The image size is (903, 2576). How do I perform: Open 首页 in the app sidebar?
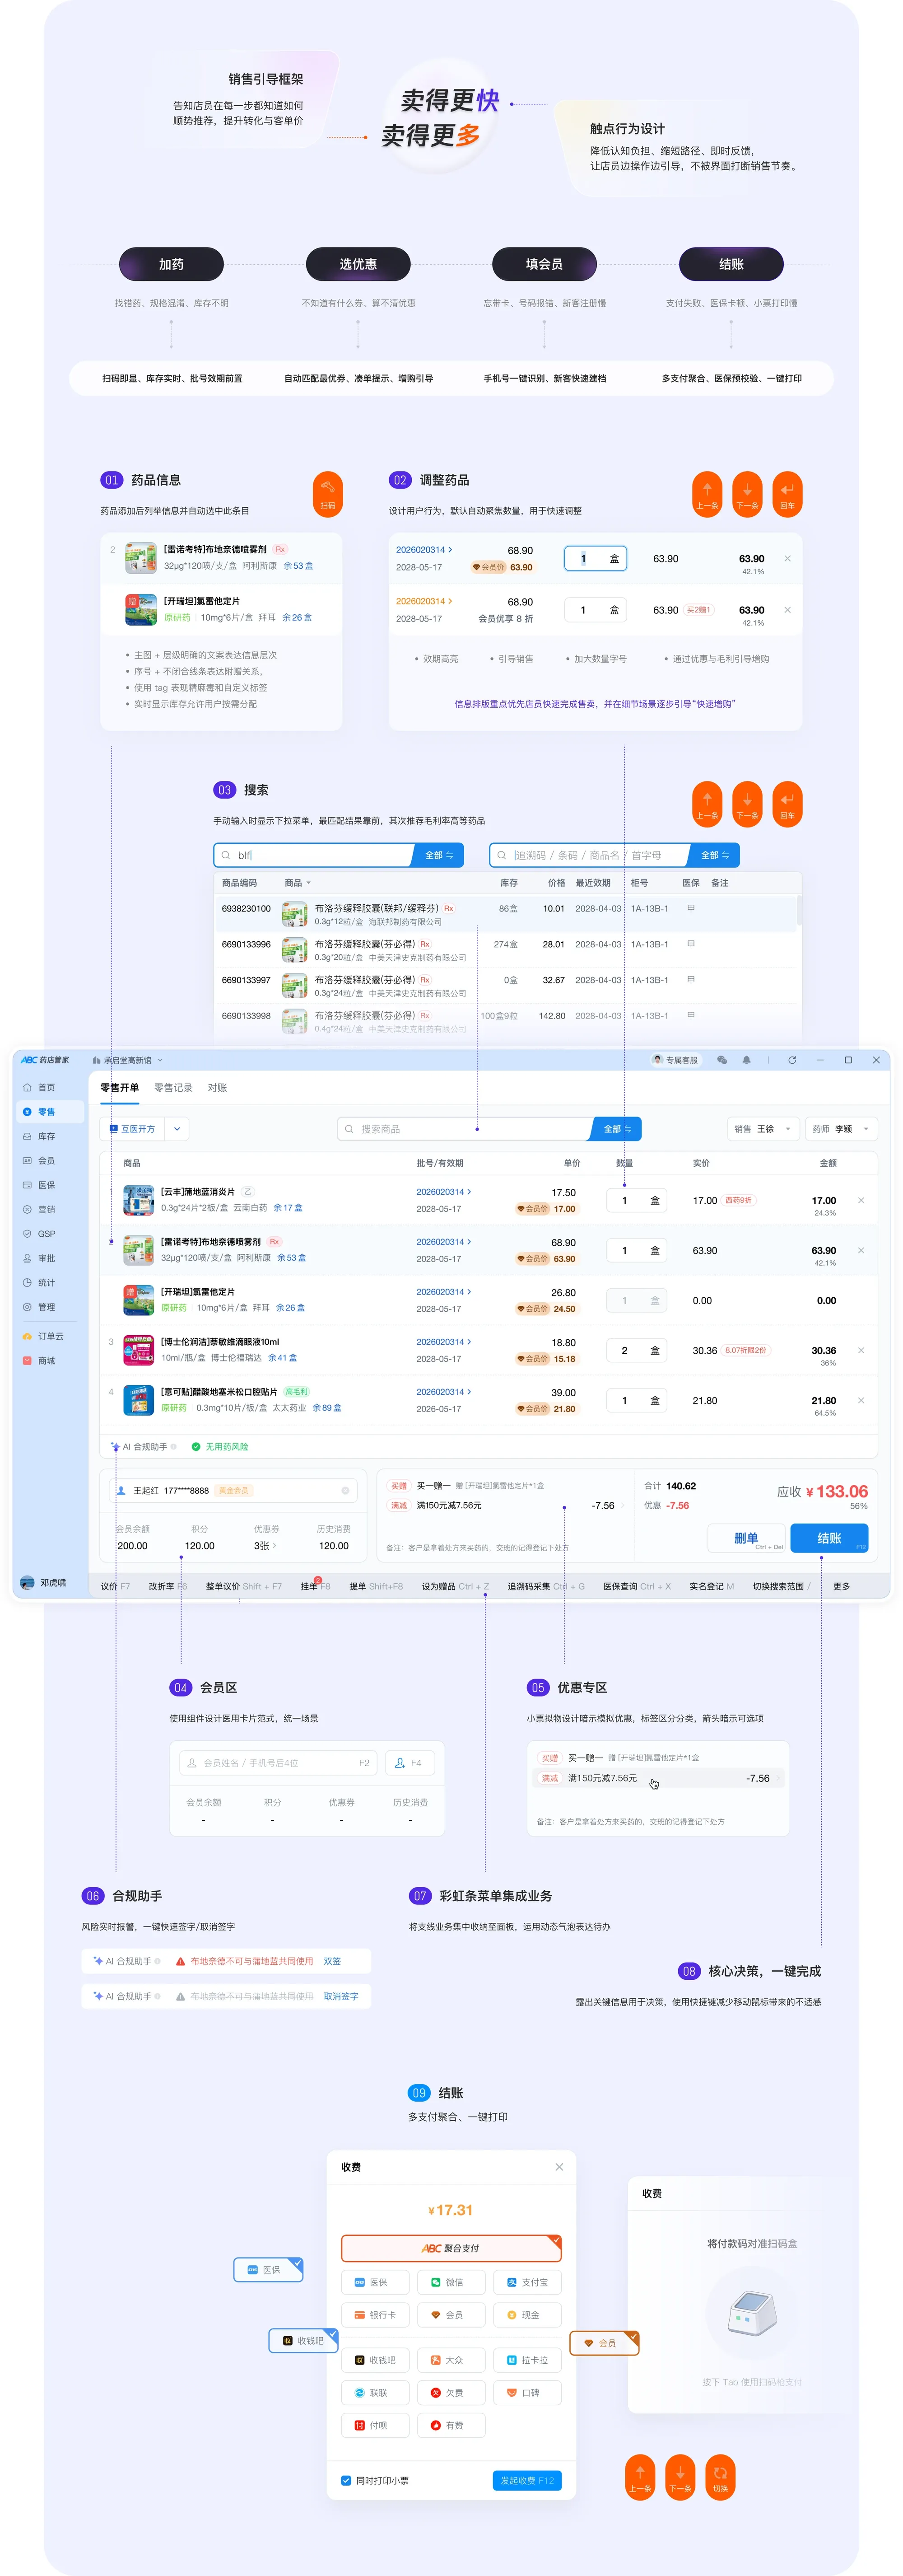pyautogui.click(x=39, y=1087)
